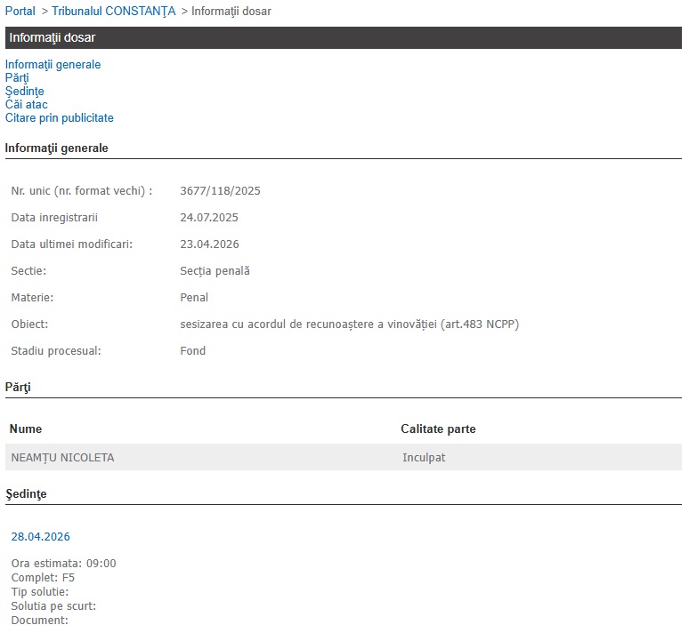Click the case number 3677/118/2025
The image size is (697, 633).
tap(220, 191)
